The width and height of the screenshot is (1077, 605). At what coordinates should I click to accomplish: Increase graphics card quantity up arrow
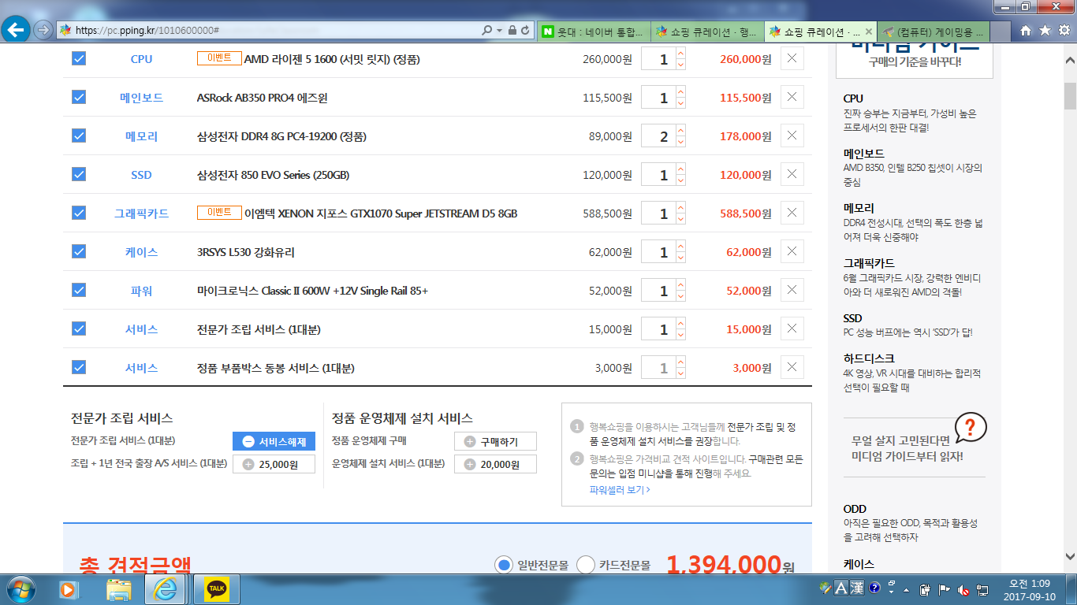(x=680, y=208)
